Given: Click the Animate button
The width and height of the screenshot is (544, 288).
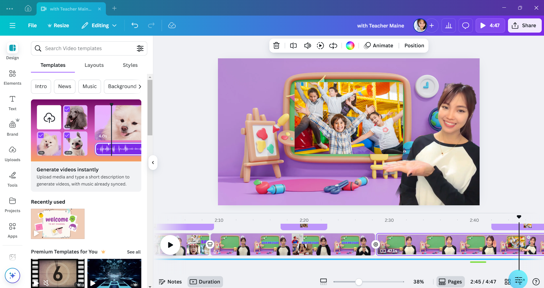Looking at the screenshot, I should pos(379,46).
